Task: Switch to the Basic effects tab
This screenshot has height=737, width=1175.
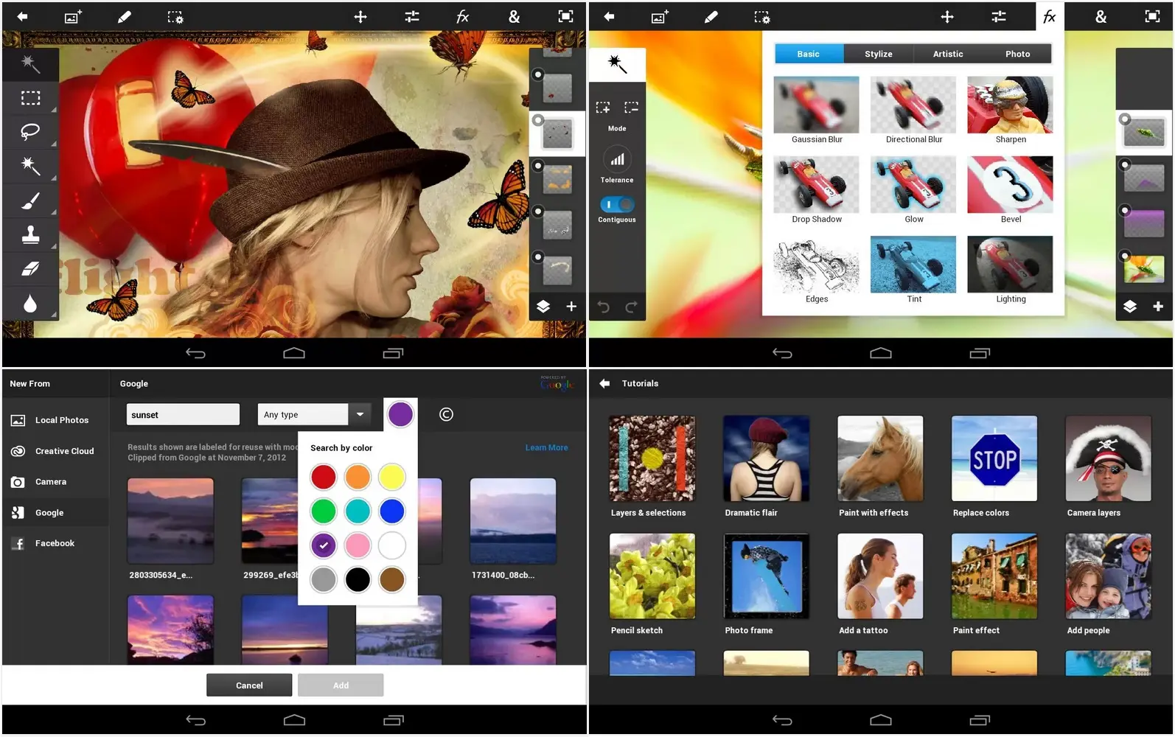Action: pyautogui.click(x=808, y=54)
